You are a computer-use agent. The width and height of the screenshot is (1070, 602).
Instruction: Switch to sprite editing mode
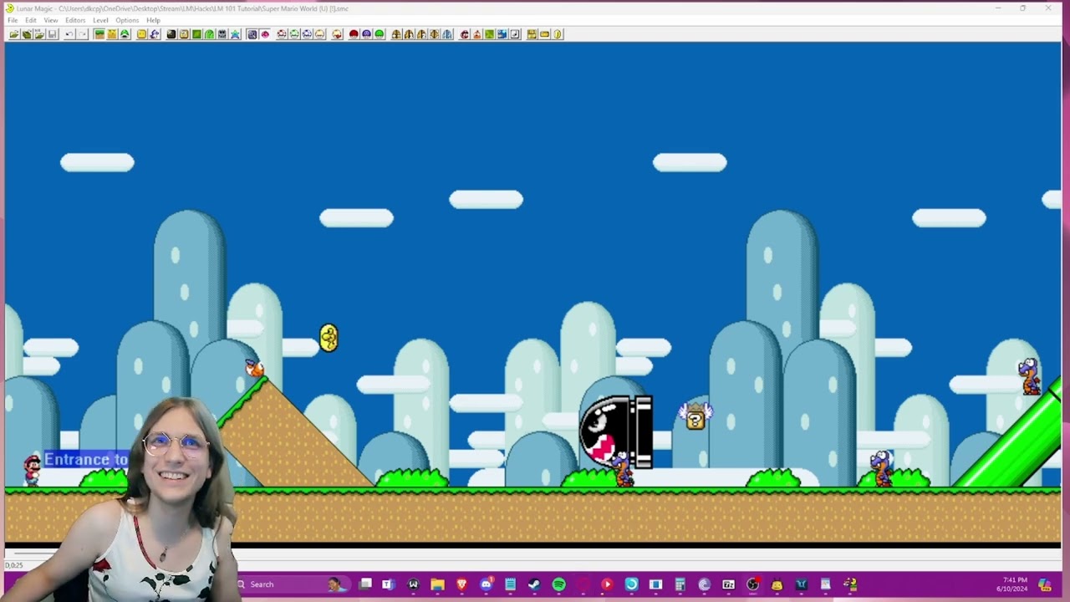coord(125,34)
